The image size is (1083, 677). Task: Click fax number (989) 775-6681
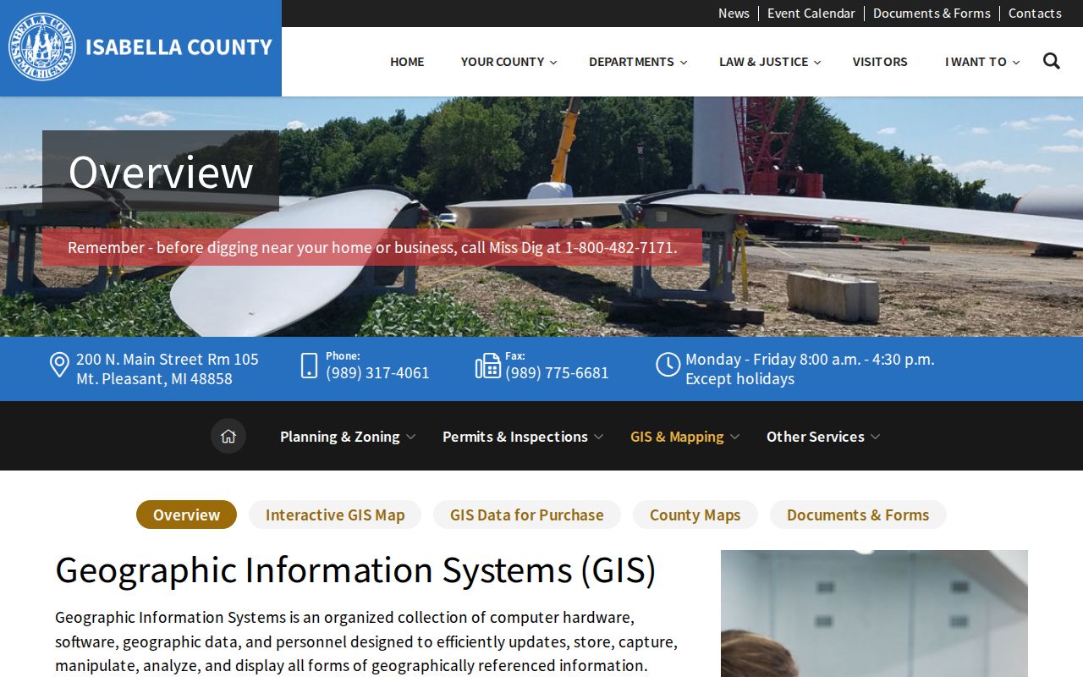(x=557, y=372)
